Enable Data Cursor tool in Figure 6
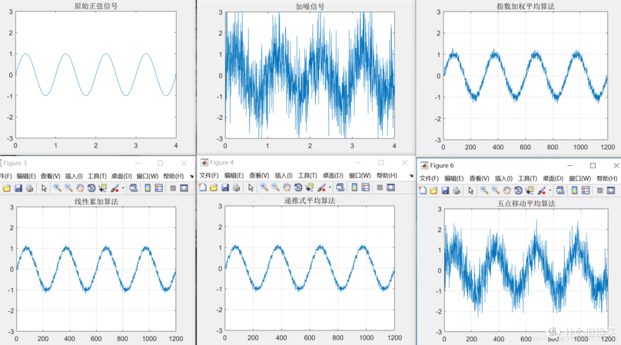621x345 pixels. 530,191
